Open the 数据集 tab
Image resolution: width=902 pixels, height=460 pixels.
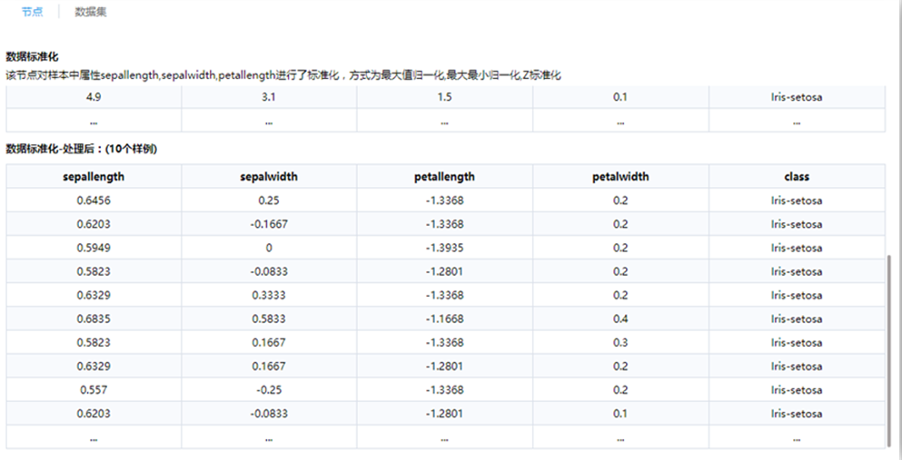tap(91, 12)
